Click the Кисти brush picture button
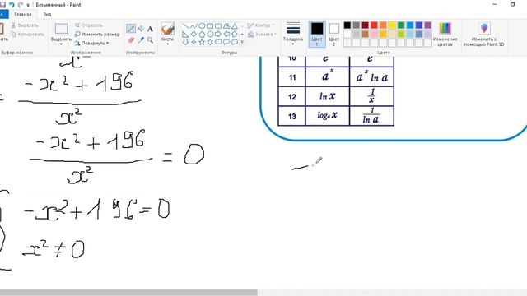This screenshot has width=527, height=296. (x=167, y=30)
